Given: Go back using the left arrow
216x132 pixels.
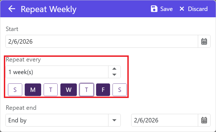Looking at the screenshot, I should [12, 9].
